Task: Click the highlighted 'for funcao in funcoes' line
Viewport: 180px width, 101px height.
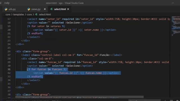Action: [47, 69]
